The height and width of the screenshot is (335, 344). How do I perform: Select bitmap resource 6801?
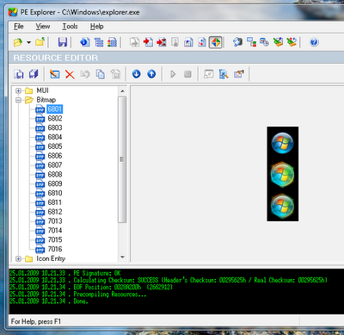pyautogui.click(x=54, y=109)
